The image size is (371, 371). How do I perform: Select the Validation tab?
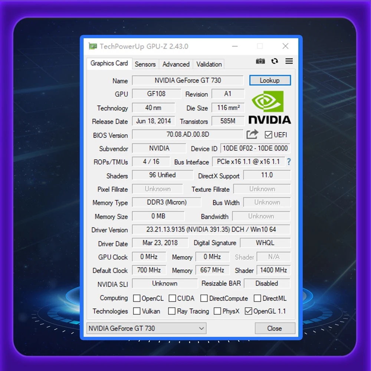pos(209,64)
